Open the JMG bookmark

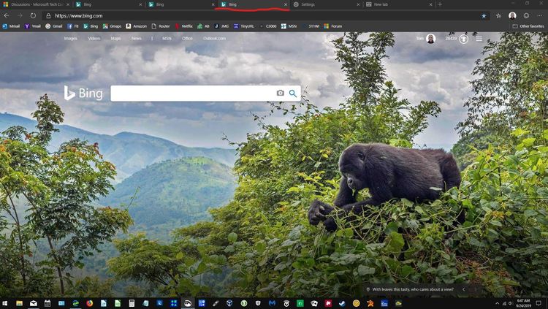[221, 26]
